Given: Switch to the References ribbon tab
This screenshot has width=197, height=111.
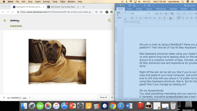Looking at the screenshot, I should 161,9.
